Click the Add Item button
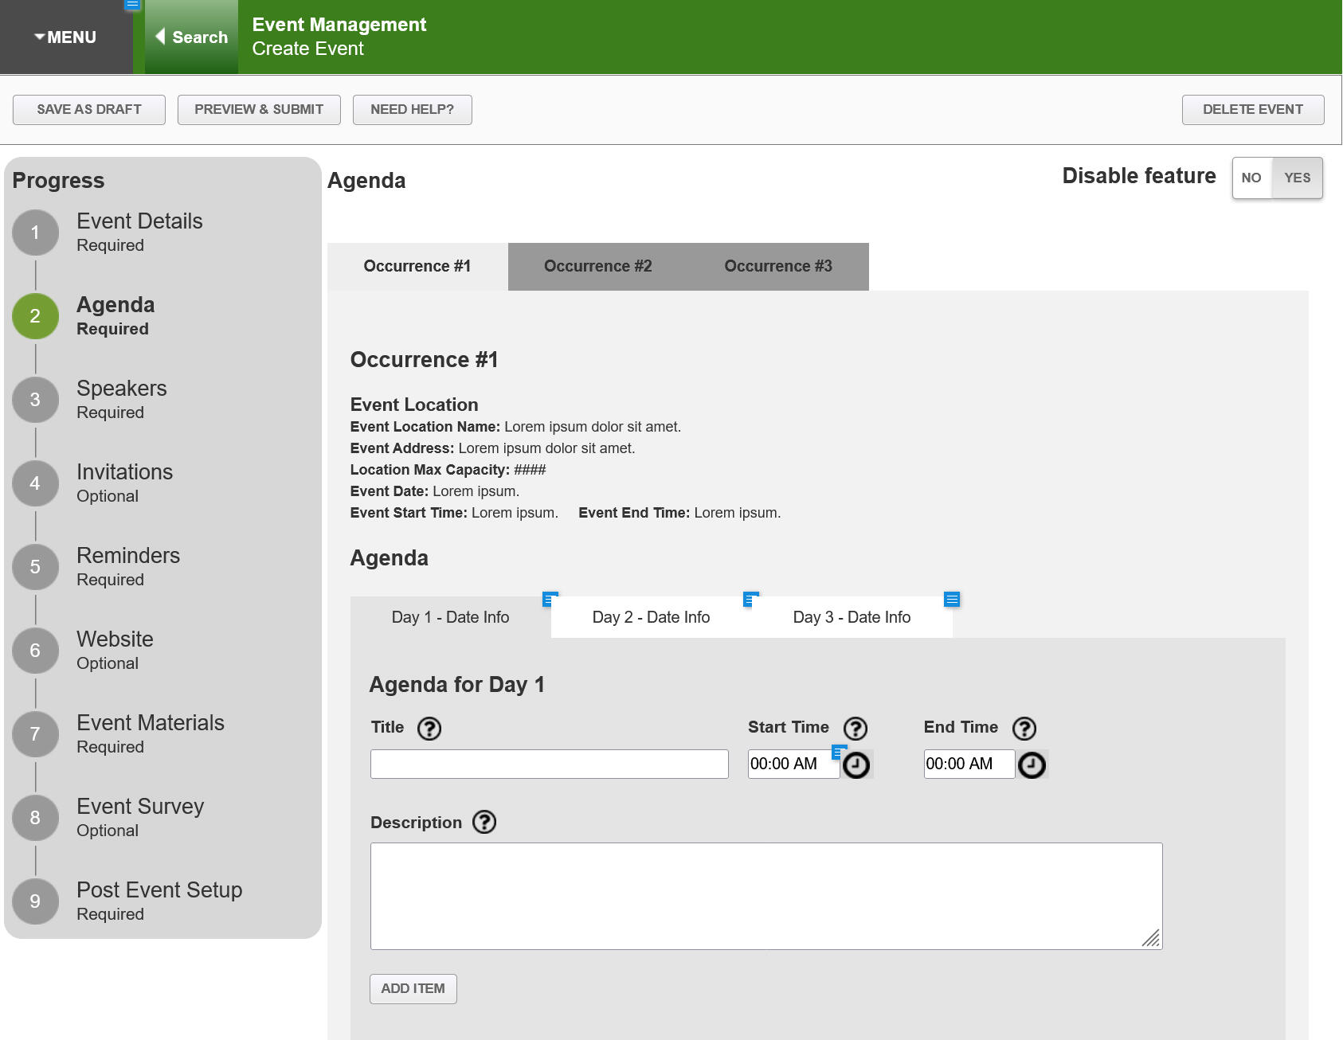Image resolution: width=1343 pixels, height=1040 pixels. [413, 988]
